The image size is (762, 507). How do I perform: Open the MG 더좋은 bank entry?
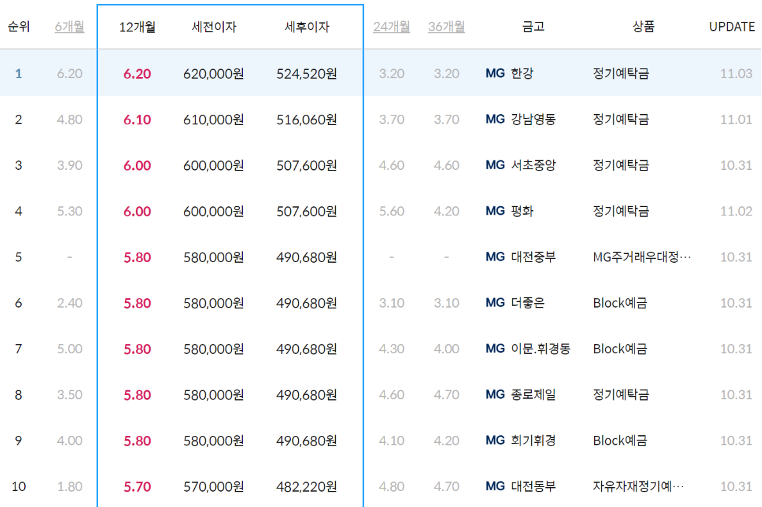pyautogui.click(x=515, y=303)
